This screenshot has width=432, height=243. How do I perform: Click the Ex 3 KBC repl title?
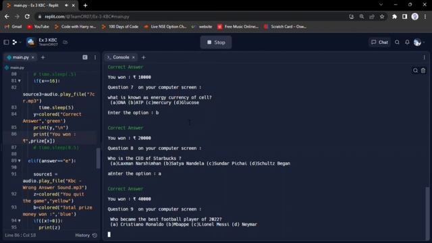48,40
